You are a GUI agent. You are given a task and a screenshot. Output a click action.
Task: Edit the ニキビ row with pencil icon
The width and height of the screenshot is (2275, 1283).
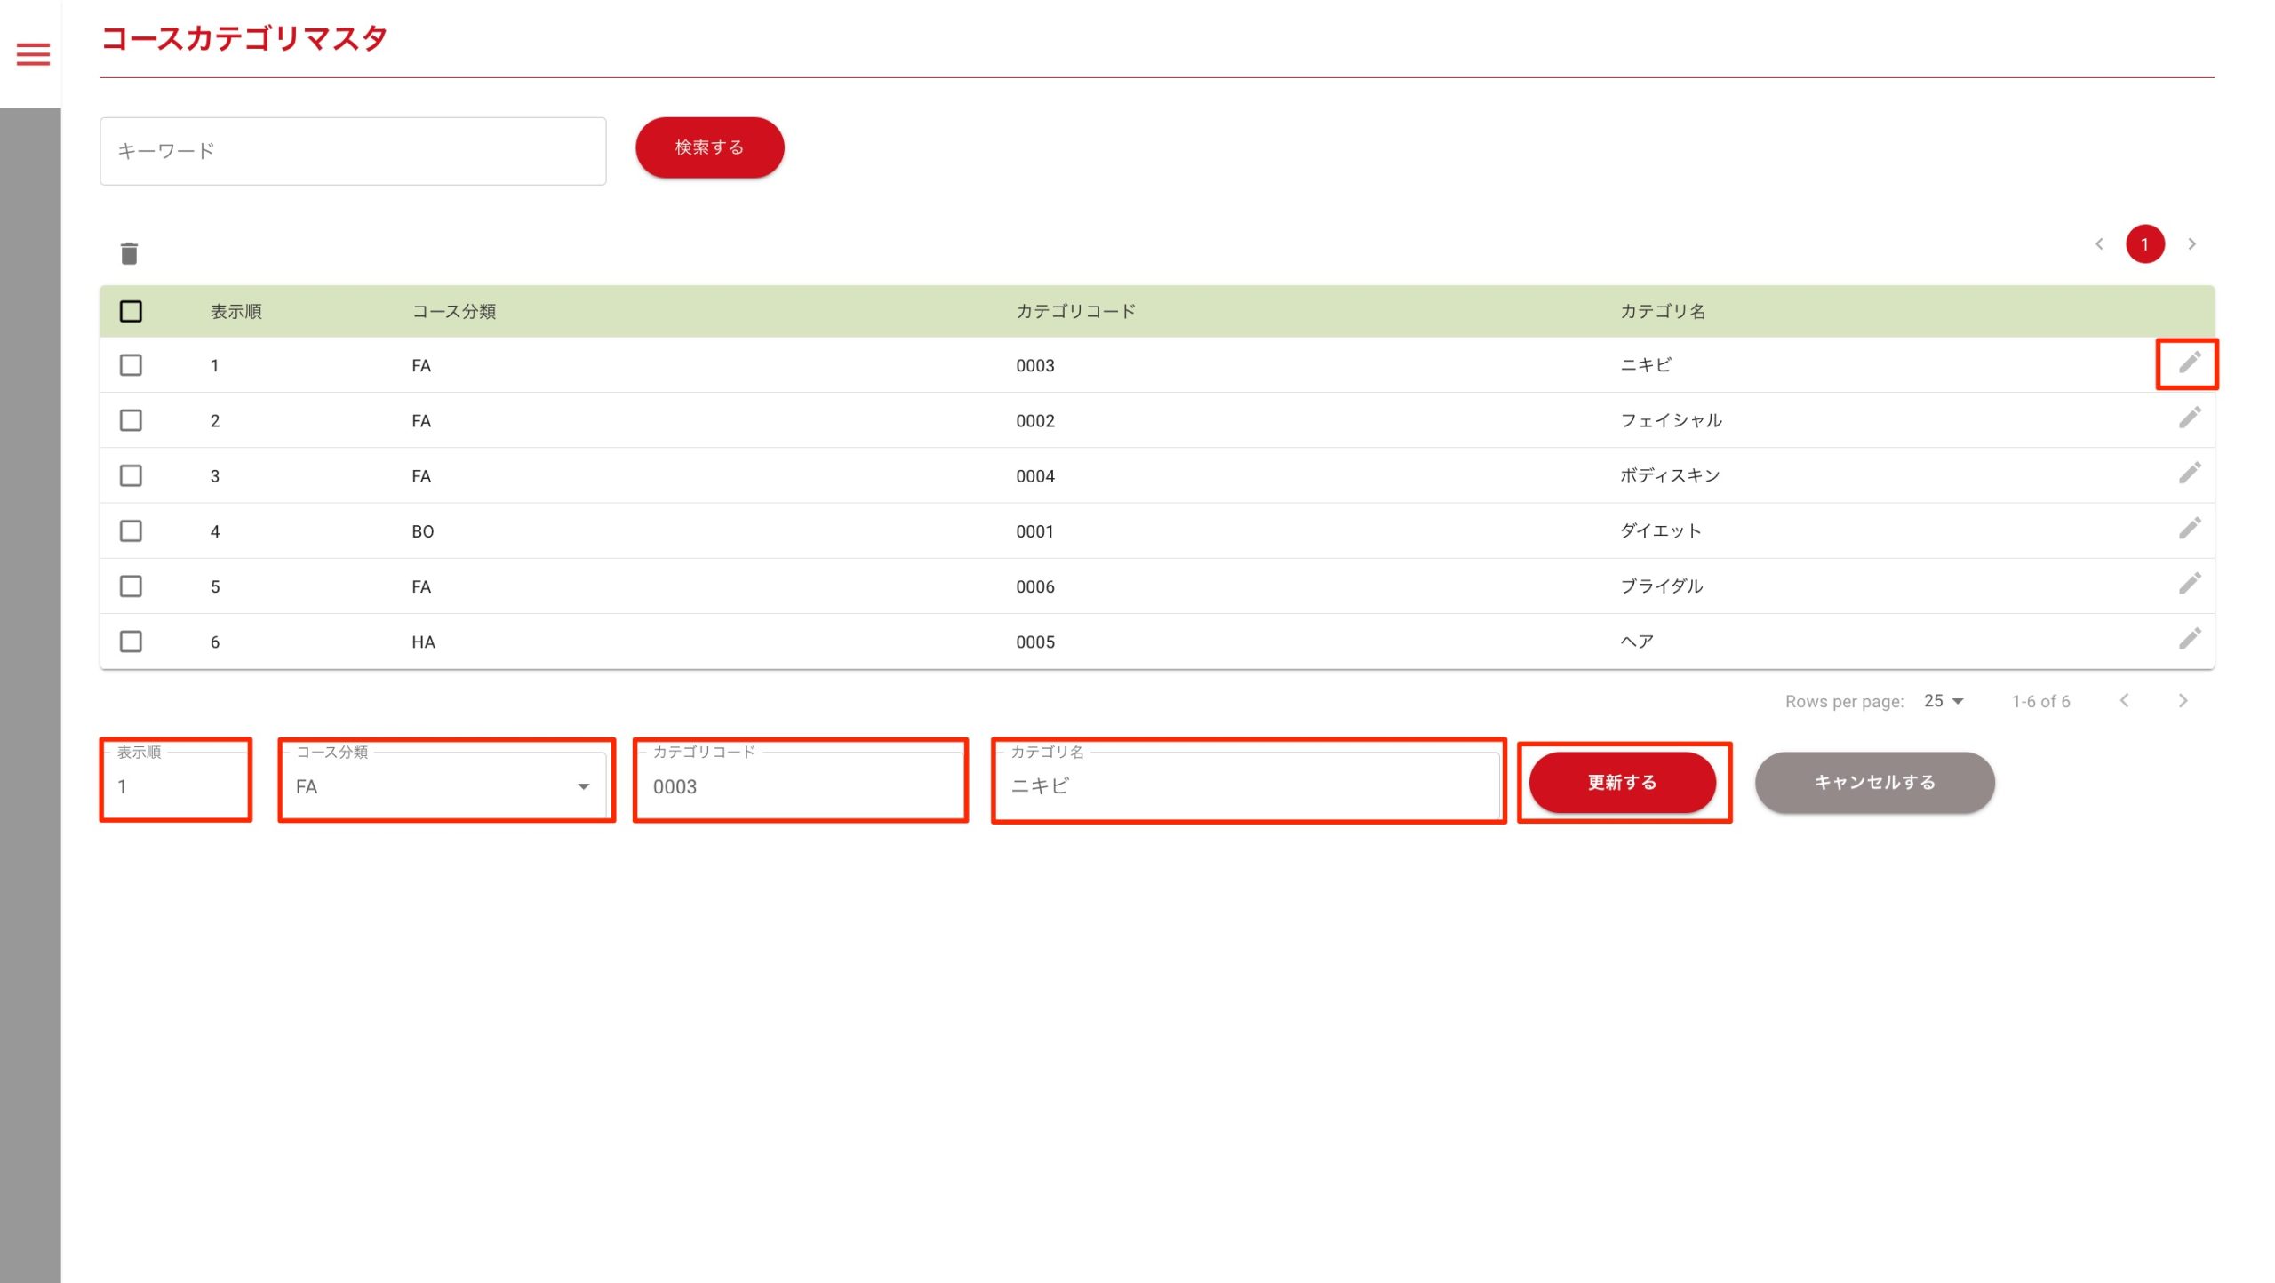2189,363
